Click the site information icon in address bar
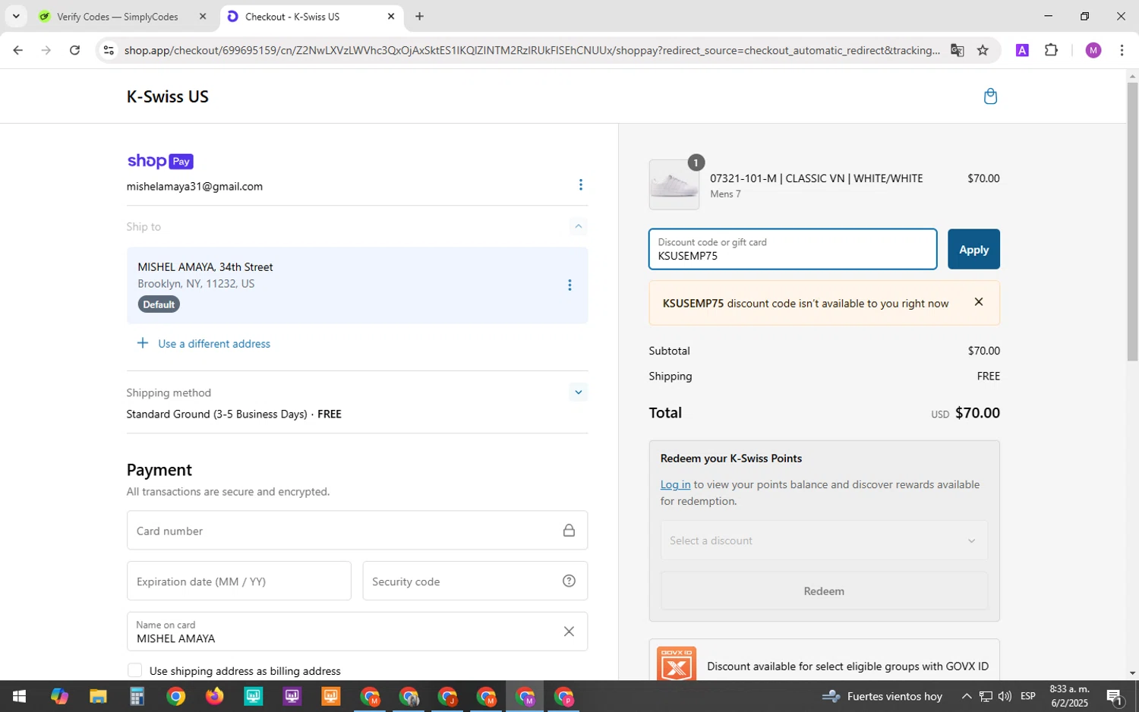The width and height of the screenshot is (1139, 712). pos(109,50)
